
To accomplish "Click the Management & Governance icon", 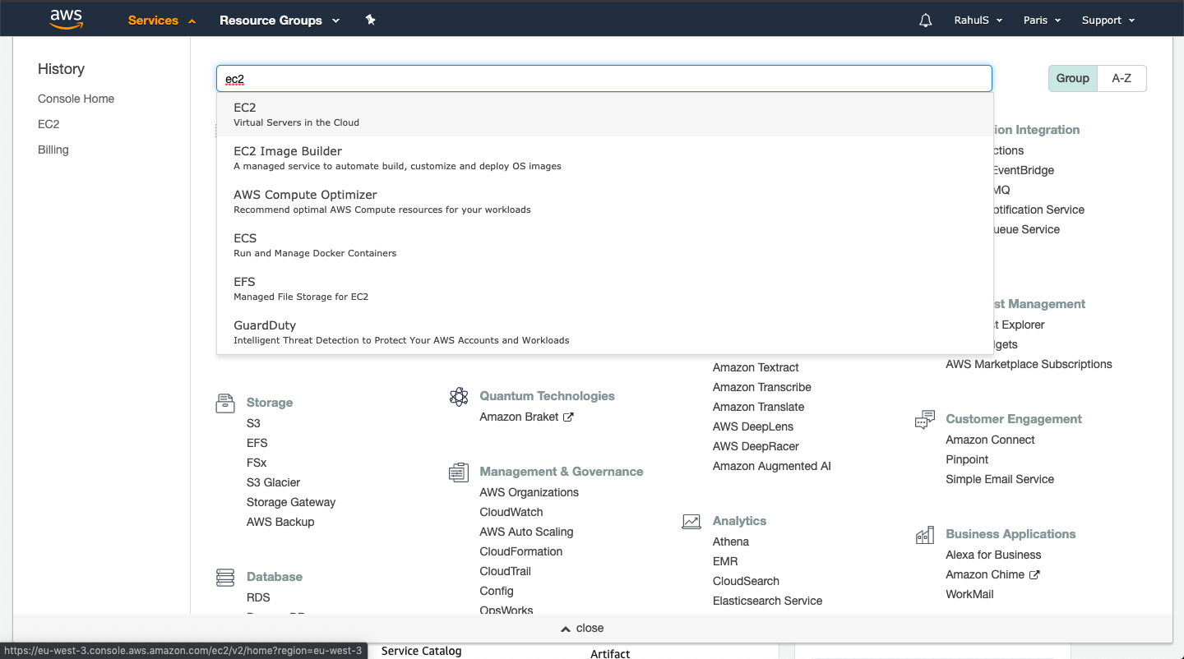I will [x=458, y=472].
